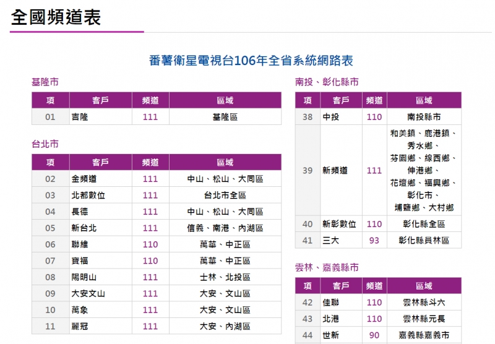Viewport: 495px width, 344px height.
Task: Select the customer cell 陽明山
Action: coord(101,277)
